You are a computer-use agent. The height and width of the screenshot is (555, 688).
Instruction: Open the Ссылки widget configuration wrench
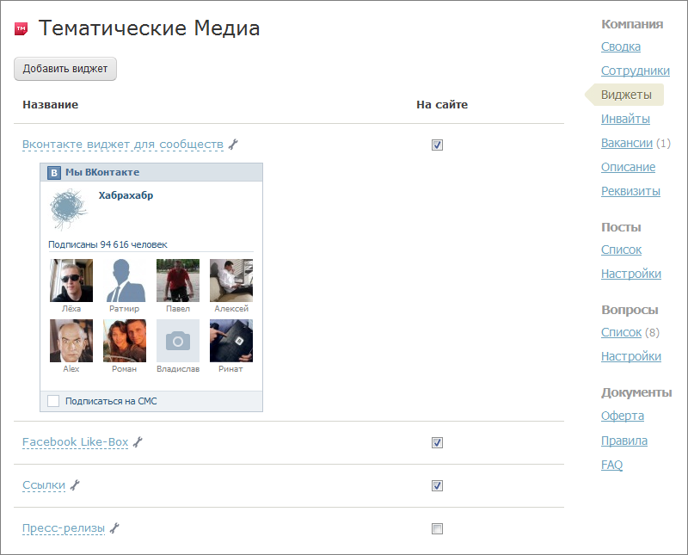(76, 484)
